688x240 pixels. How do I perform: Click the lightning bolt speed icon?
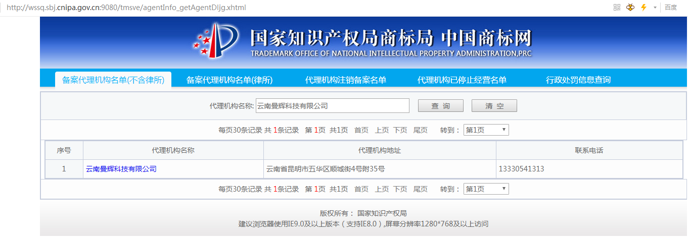pos(644,8)
